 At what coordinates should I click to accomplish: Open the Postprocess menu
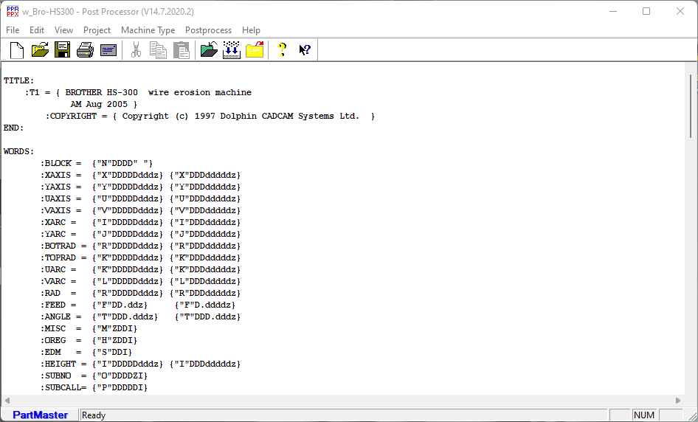pyautogui.click(x=208, y=30)
